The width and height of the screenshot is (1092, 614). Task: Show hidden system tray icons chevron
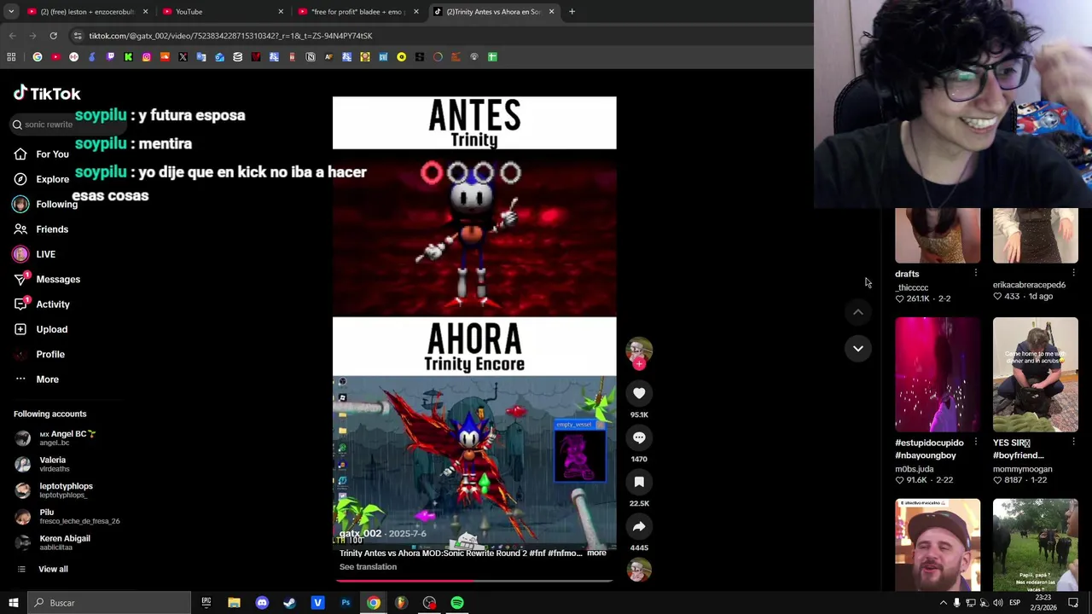pyautogui.click(x=943, y=603)
